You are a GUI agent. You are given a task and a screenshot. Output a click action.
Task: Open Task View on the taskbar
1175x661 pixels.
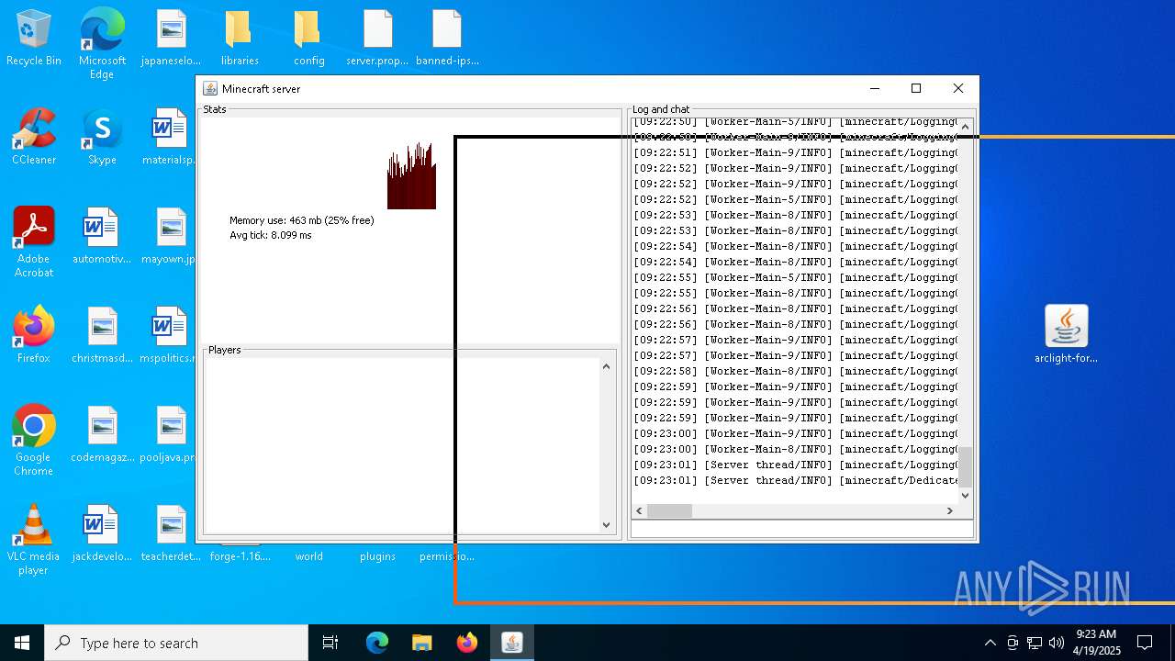(x=330, y=643)
